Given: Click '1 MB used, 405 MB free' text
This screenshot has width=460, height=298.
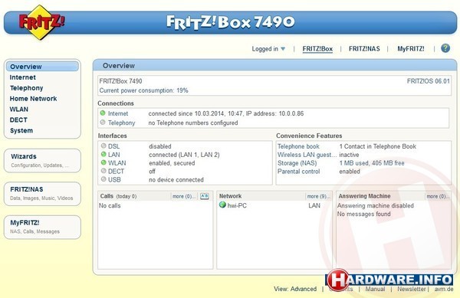Looking at the screenshot, I should 372,163.
